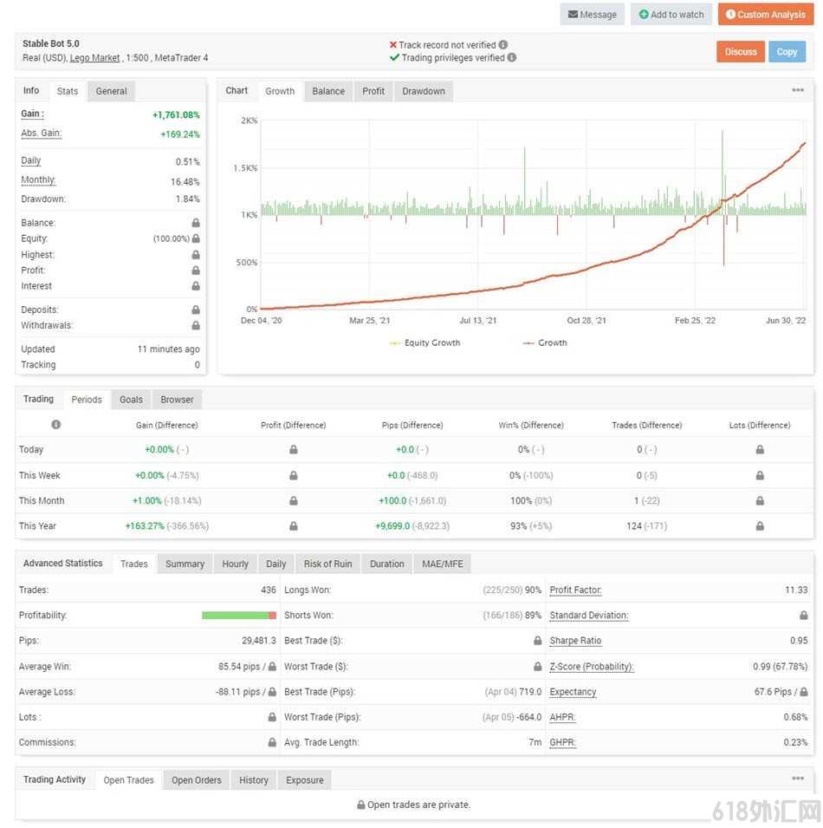Switch to the Drawdown chart tab
Screen dimensions: 823x828
point(424,91)
